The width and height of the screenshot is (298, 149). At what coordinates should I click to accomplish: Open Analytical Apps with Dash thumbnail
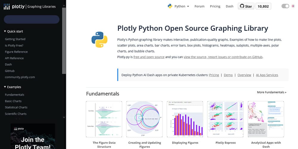[266, 119]
